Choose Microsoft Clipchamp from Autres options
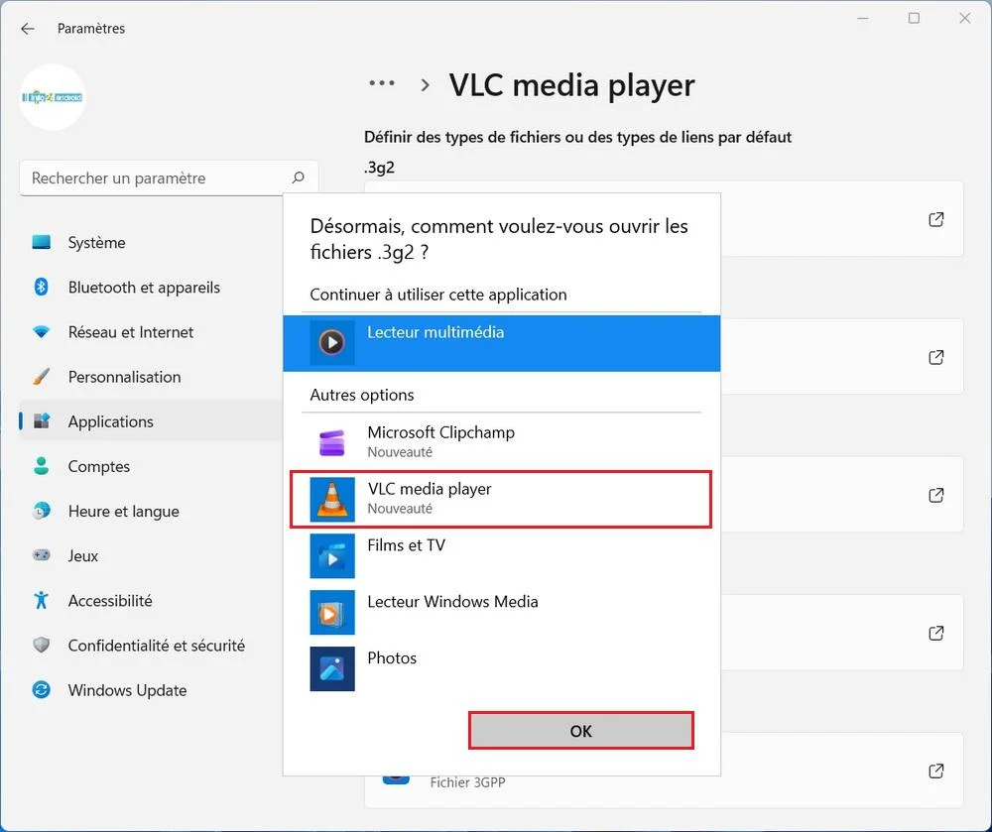 pyautogui.click(x=502, y=442)
